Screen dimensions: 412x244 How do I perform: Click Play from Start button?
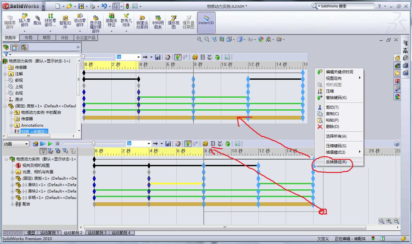coord(43,144)
